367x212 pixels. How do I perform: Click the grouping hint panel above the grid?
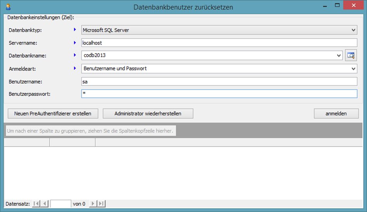(90, 131)
